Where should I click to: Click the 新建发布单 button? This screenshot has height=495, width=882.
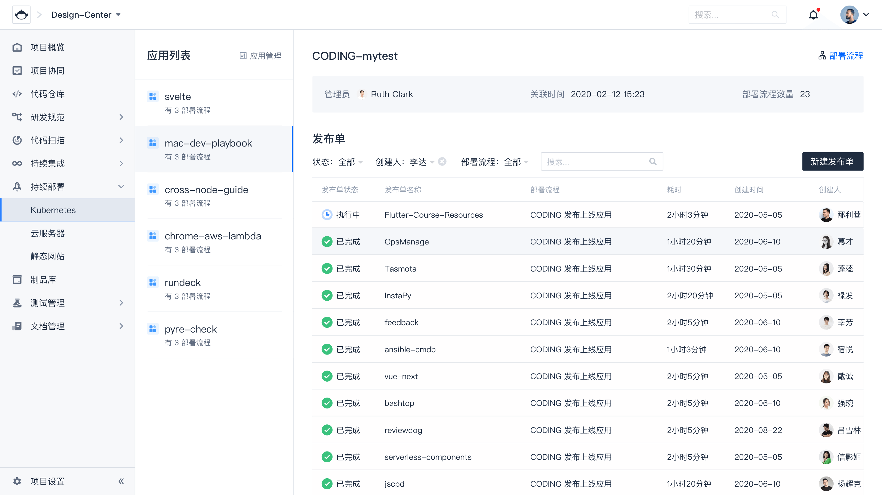pos(832,161)
